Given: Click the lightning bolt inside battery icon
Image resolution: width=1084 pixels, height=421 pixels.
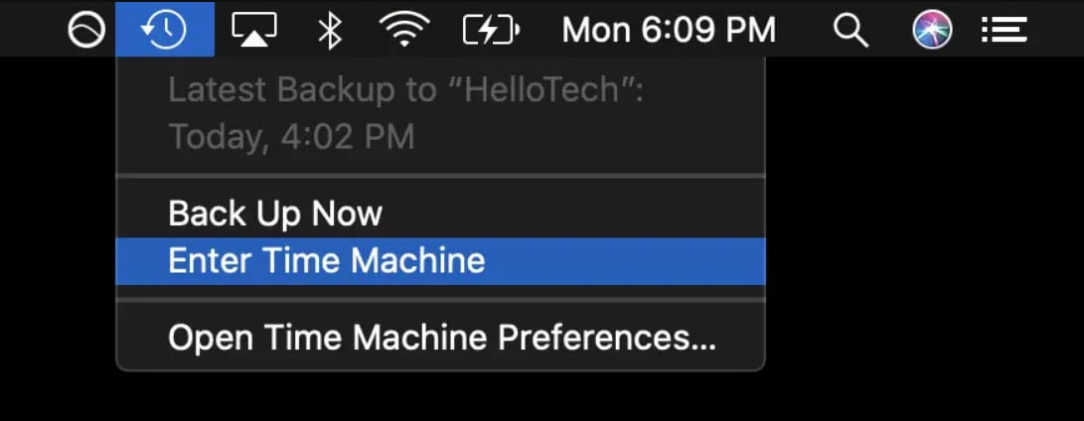Looking at the screenshot, I should (x=488, y=31).
